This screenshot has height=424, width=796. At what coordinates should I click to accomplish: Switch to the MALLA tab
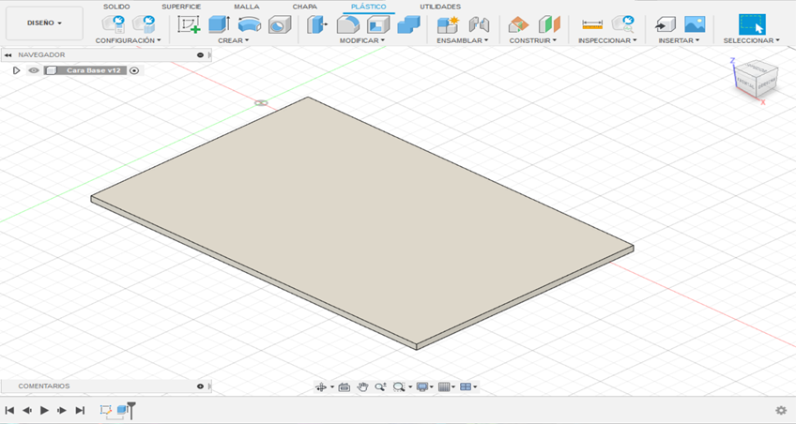click(x=247, y=7)
